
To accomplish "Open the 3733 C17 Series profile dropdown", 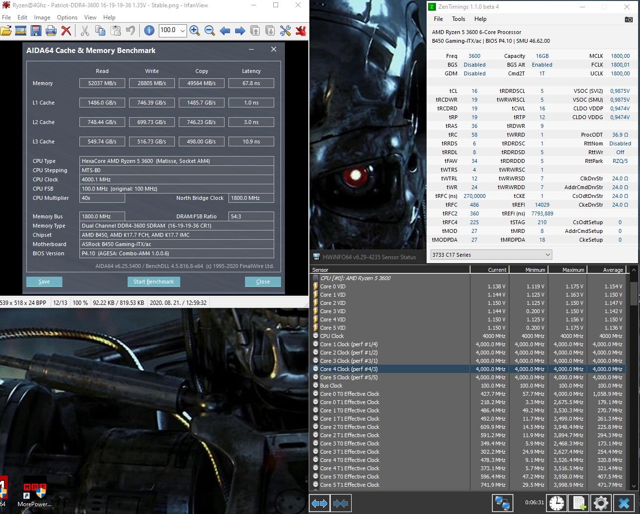I will coord(491,255).
